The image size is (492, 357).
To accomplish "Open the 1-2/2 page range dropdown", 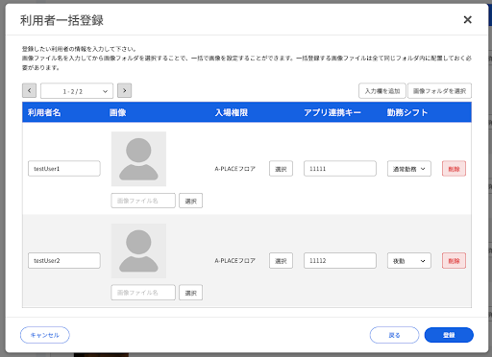I will point(77,91).
